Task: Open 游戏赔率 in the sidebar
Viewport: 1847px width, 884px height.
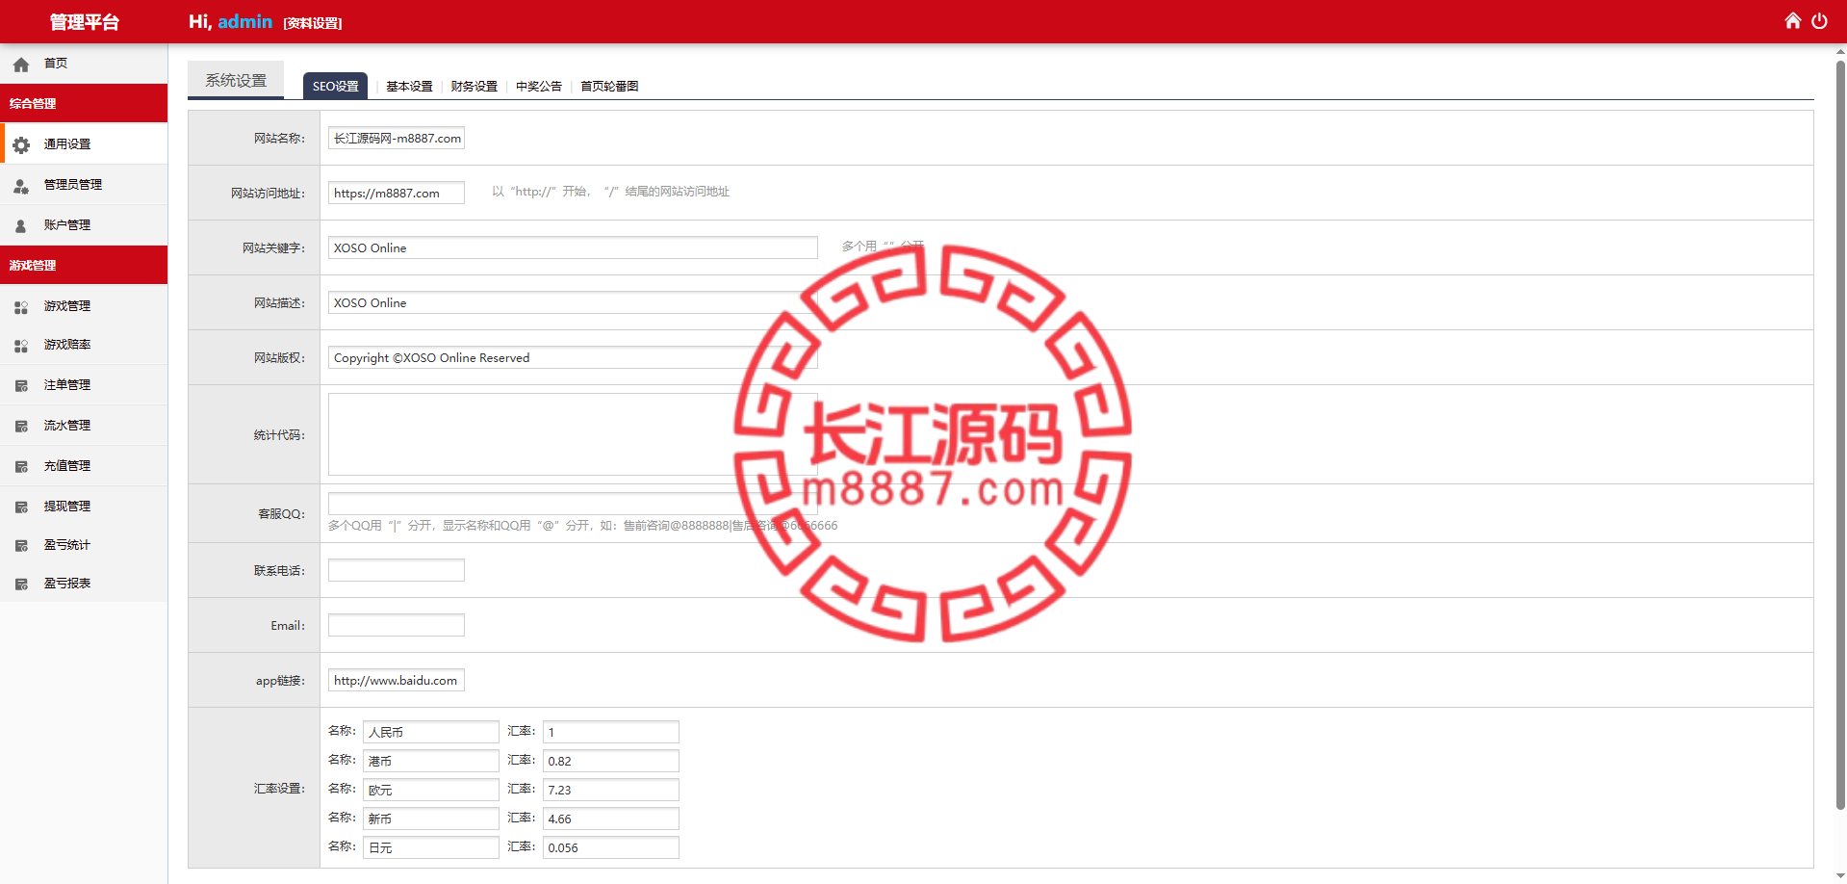Action: (84, 345)
